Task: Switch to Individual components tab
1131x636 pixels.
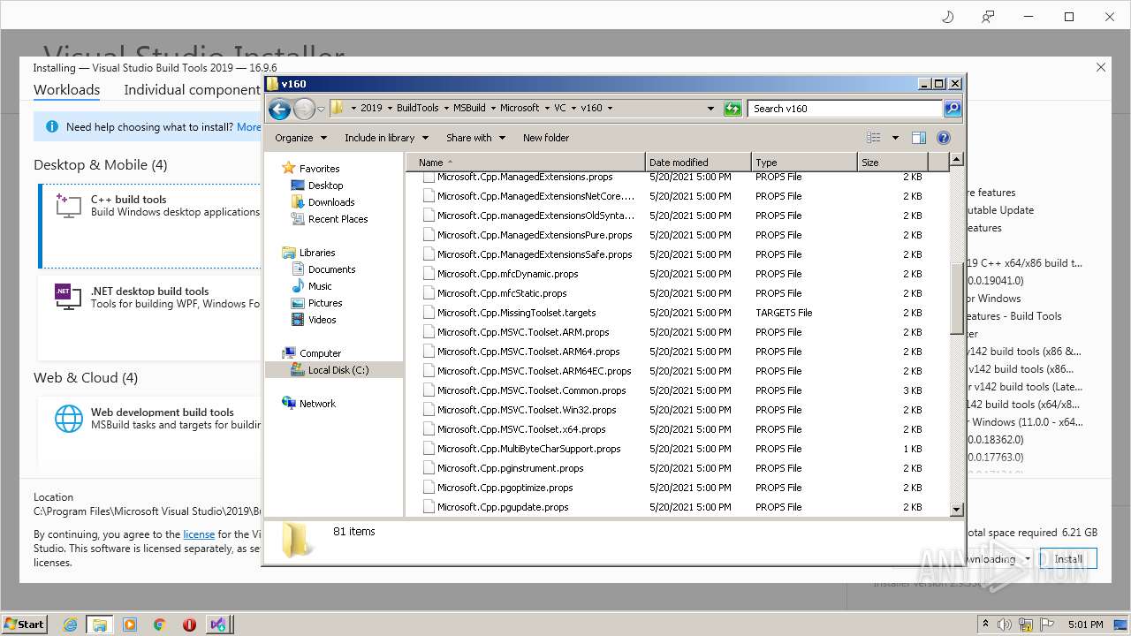Action: click(x=193, y=89)
